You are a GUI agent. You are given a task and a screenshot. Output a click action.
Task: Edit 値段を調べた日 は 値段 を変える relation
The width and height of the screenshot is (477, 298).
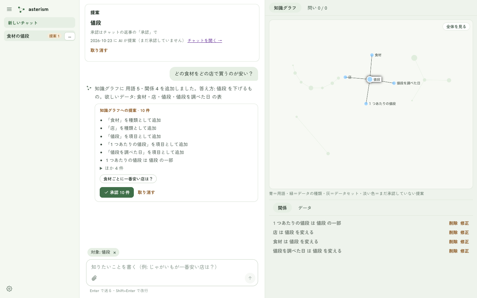click(464, 251)
